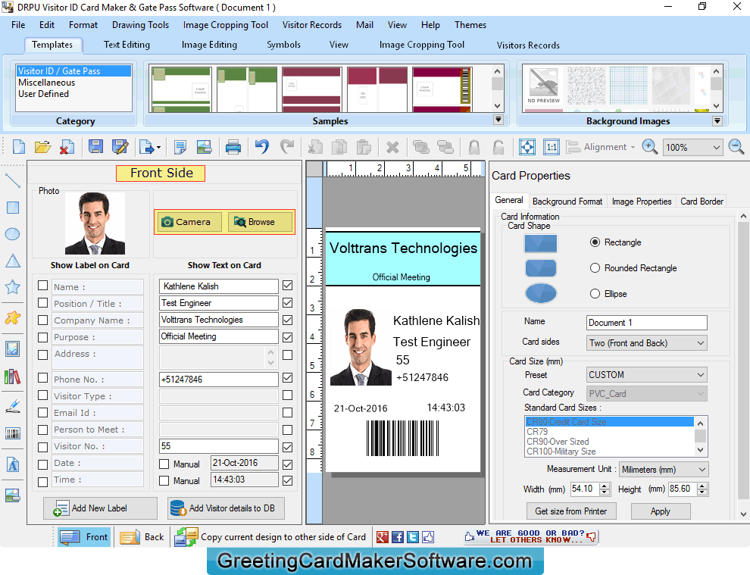This screenshot has width=750, height=575.
Task: Select the Image library books tool
Action: [12, 377]
